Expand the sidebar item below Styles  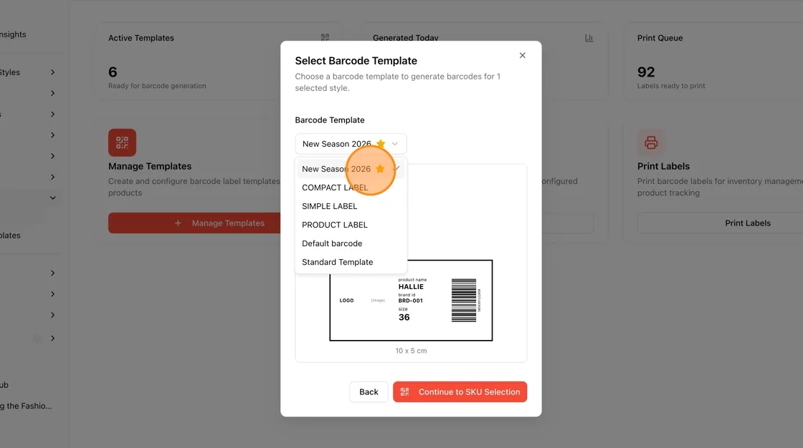pos(52,93)
